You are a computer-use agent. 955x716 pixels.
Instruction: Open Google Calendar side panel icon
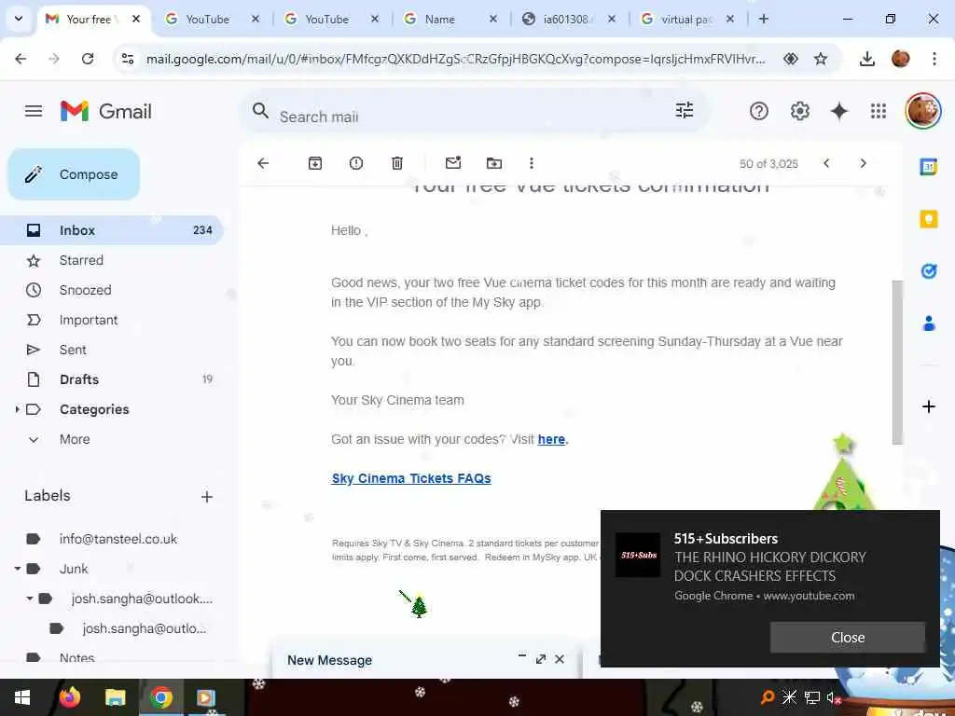(928, 166)
